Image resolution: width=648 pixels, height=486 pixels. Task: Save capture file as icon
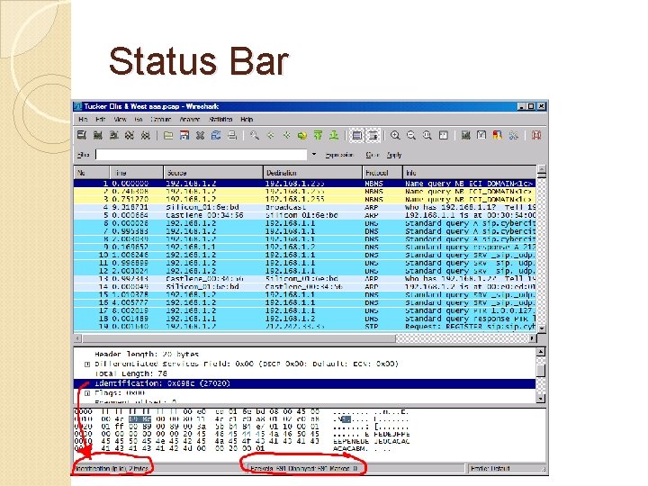click(184, 135)
